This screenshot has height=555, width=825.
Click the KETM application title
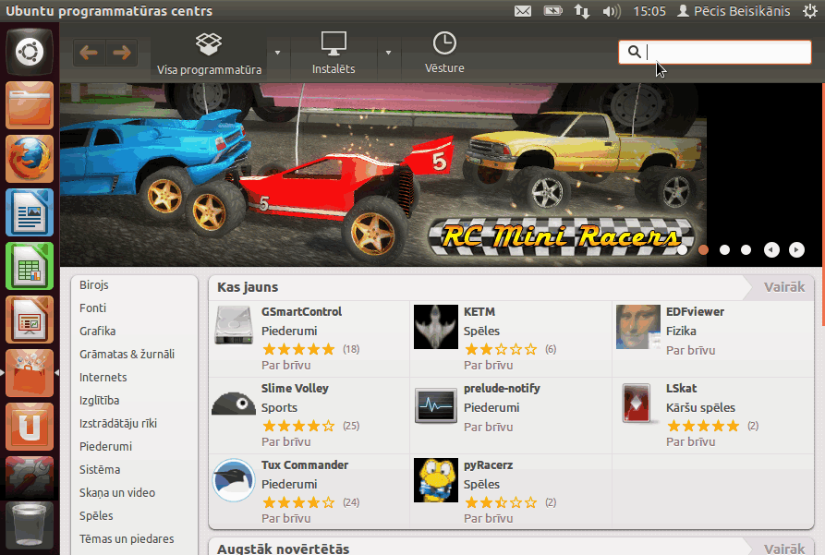pos(479,311)
